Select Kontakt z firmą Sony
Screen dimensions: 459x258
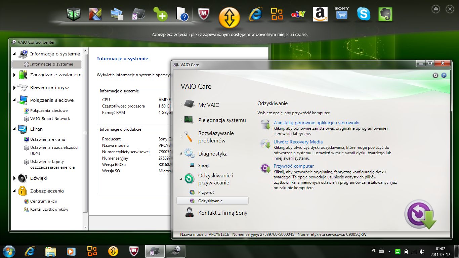coord(222,213)
